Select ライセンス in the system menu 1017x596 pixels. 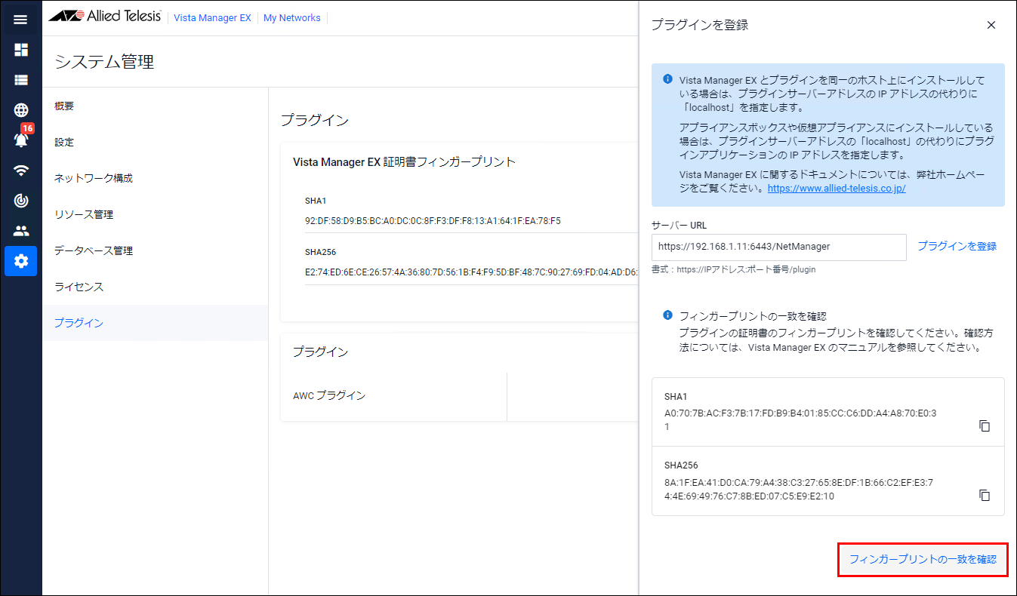pyautogui.click(x=79, y=287)
